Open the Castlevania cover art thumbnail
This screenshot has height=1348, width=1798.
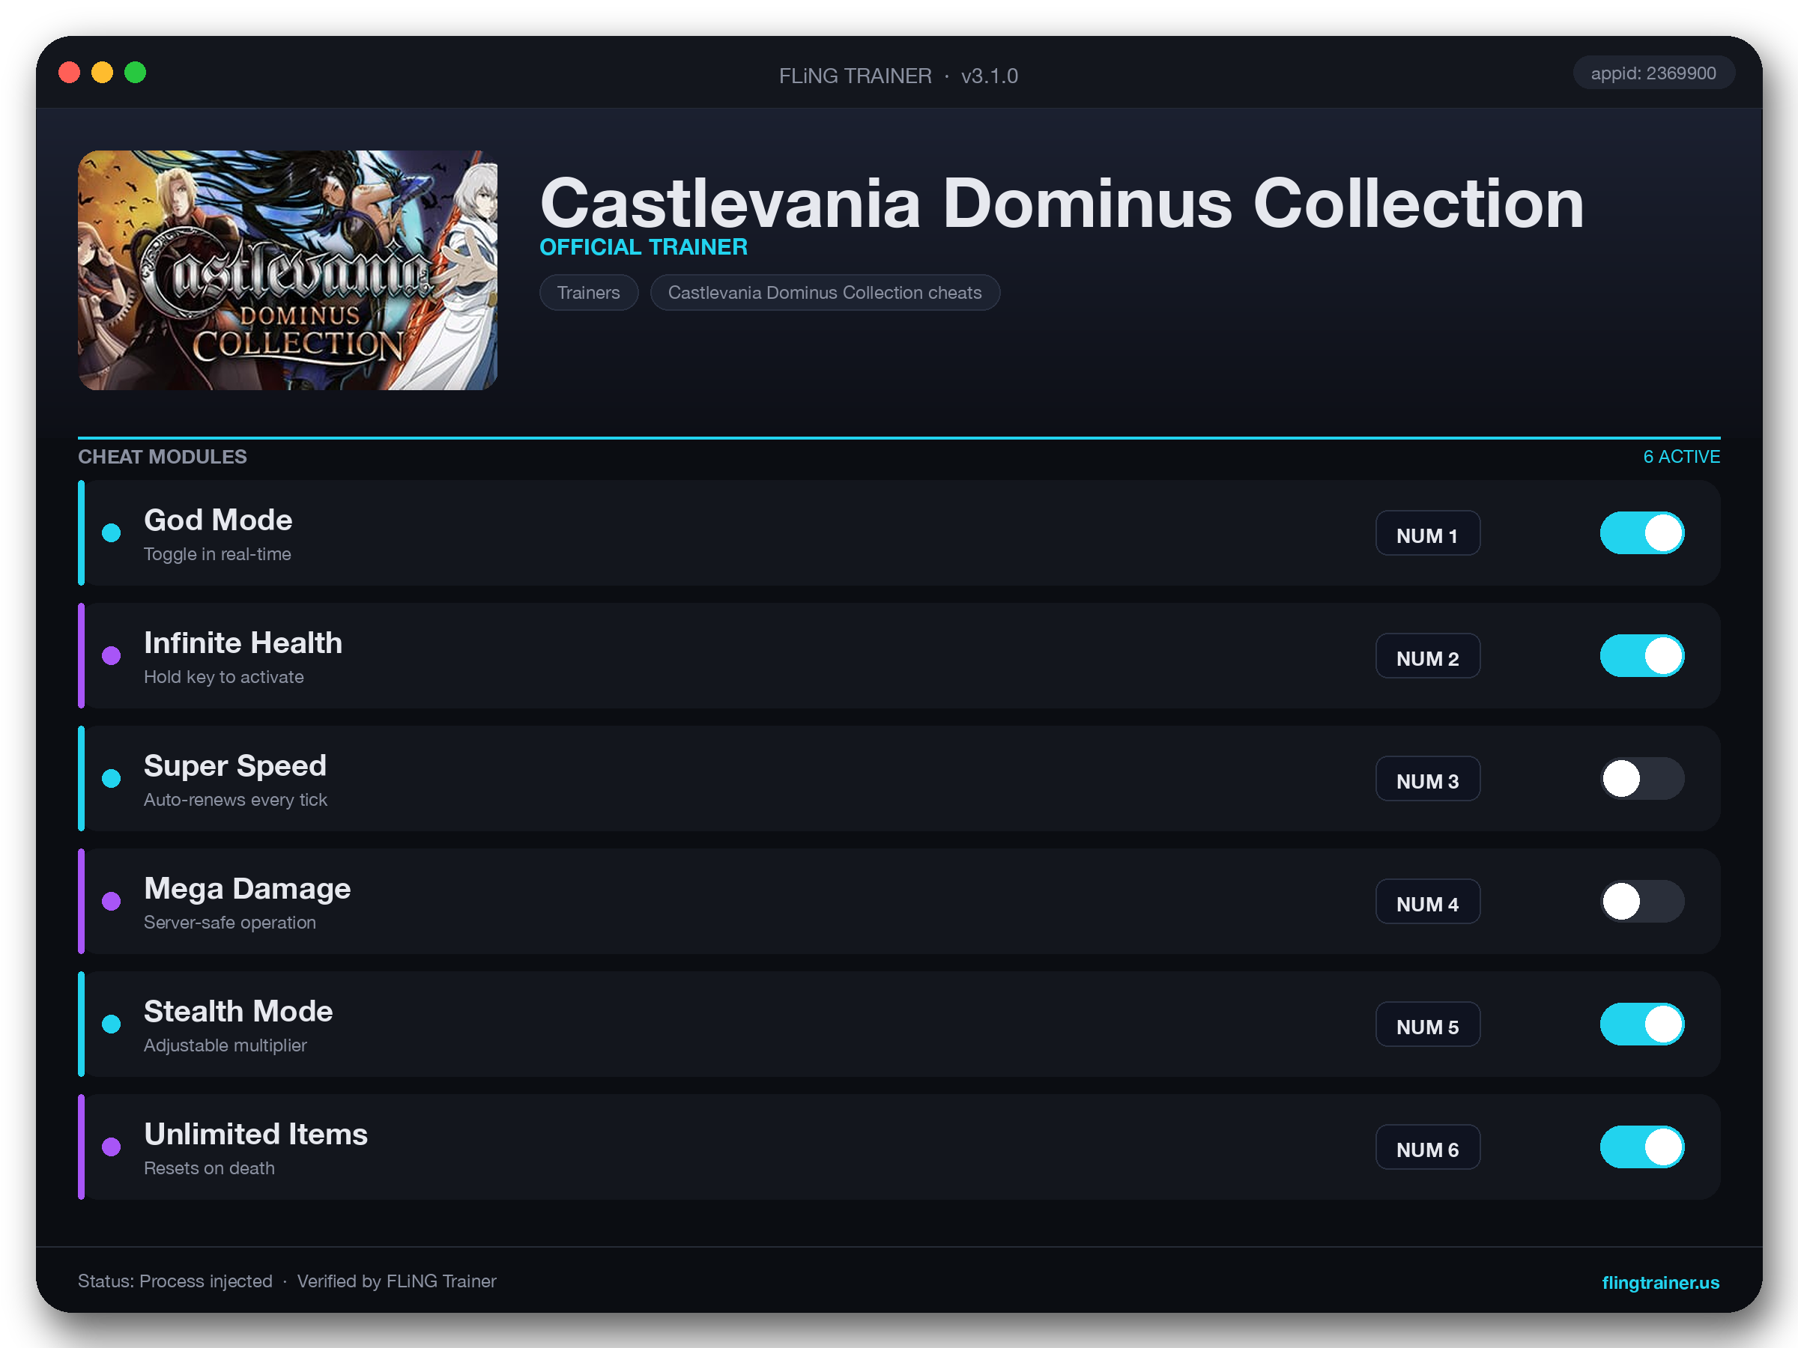pyautogui.click(x=288, y=270)
